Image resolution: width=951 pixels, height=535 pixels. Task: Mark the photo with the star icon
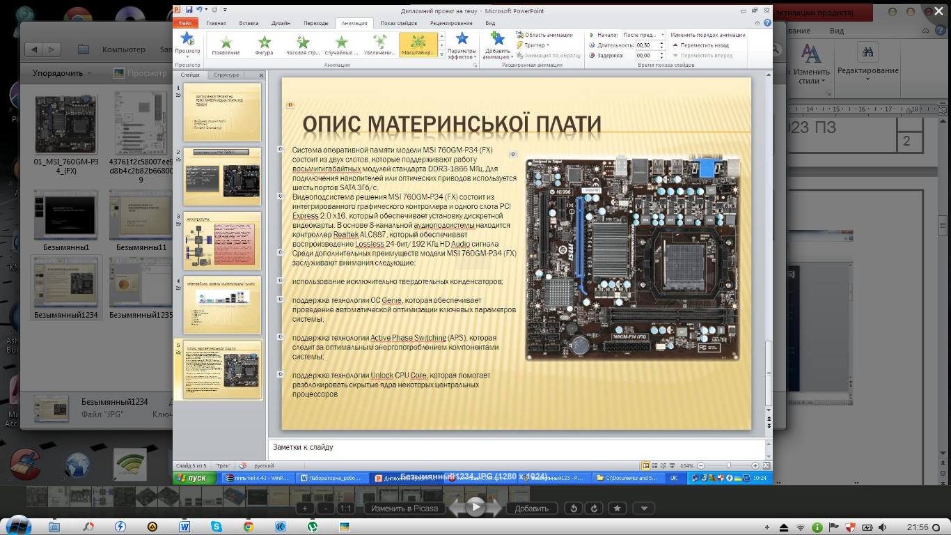618,508
